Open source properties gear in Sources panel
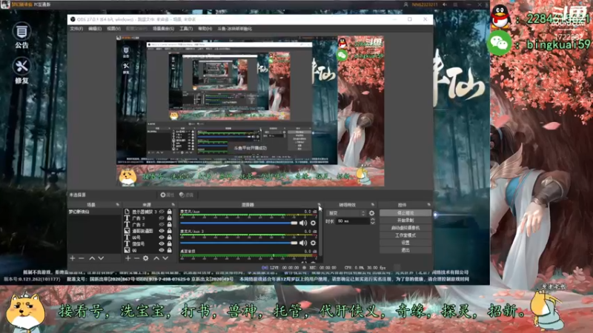Image resolution: width=593 pixels, height=333 pixels. pyautogui.click(x=145, y=258)
